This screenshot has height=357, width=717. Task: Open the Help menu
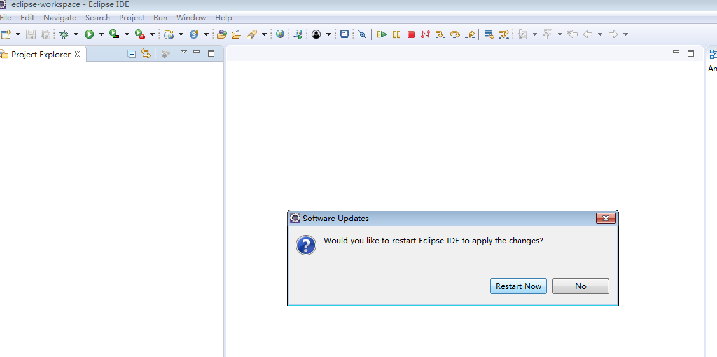click(x=223, y=17)
